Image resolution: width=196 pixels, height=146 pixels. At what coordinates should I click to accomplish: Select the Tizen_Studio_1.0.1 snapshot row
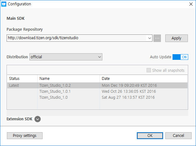pos(55,91)
